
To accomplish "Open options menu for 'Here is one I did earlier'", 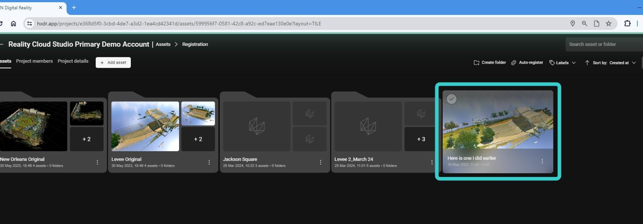I will pos(542,162).
